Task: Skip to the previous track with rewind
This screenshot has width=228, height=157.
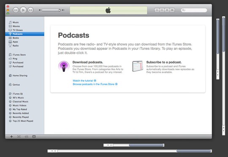Action: tap(16, 10)
